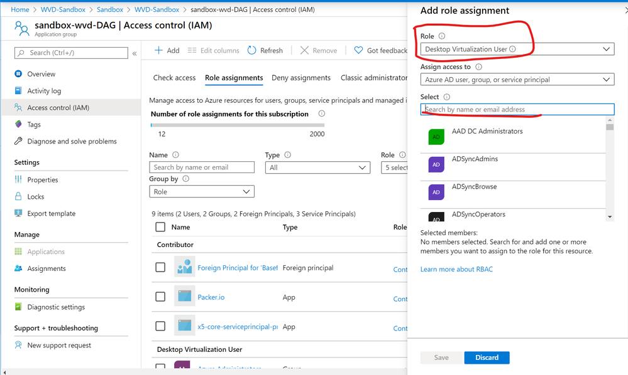Viewport: 628px width, 375px height.
Task: Click the Packer.io app icon
Action: (185, 296)
